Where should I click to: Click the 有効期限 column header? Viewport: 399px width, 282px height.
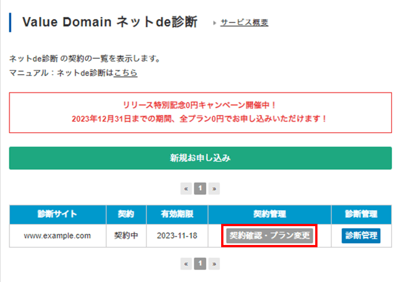(177, 214)
